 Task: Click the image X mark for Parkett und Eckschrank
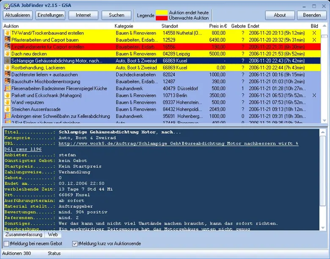click(x=314, y=96)
